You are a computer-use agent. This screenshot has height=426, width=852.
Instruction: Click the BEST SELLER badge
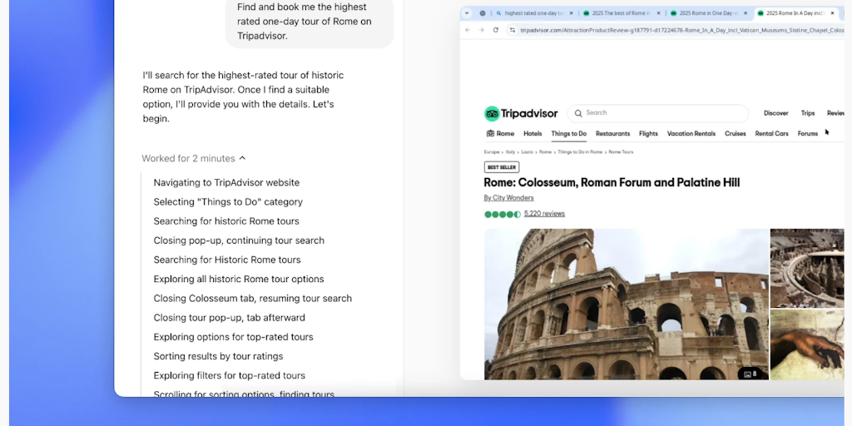[x=502, y=167]
